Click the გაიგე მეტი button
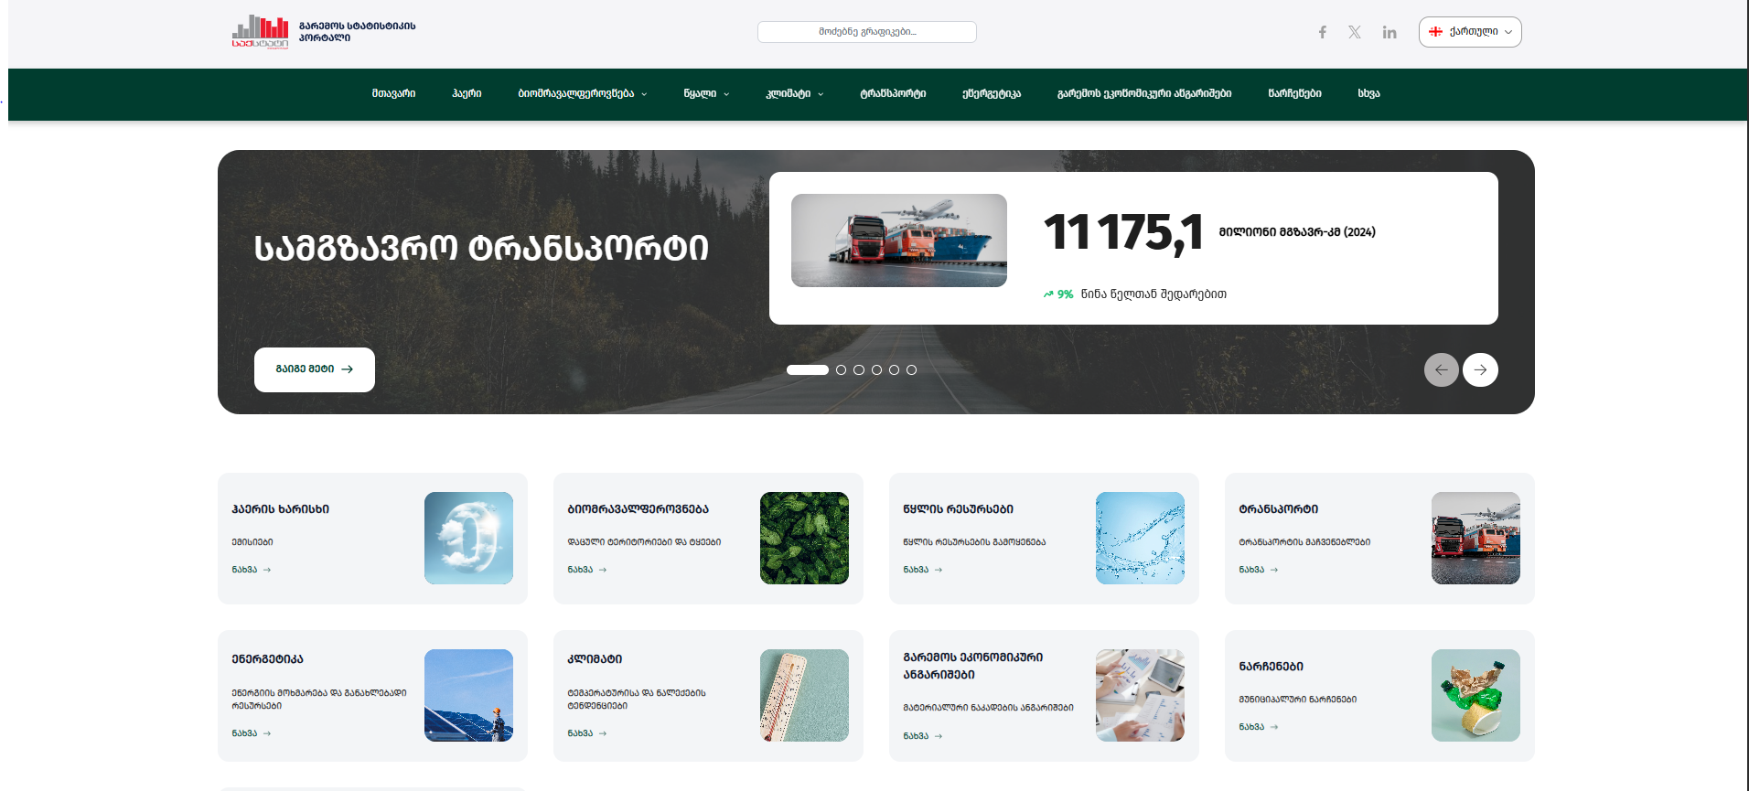This screenshot has height=791, width=1749. (315, 369)
